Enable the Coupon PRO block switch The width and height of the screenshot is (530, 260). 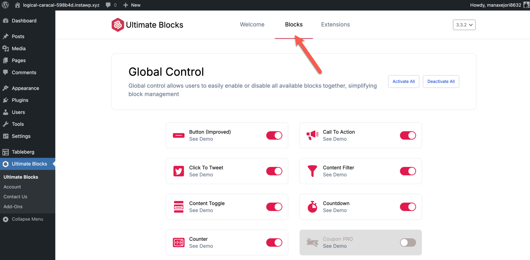pos(408,242)
